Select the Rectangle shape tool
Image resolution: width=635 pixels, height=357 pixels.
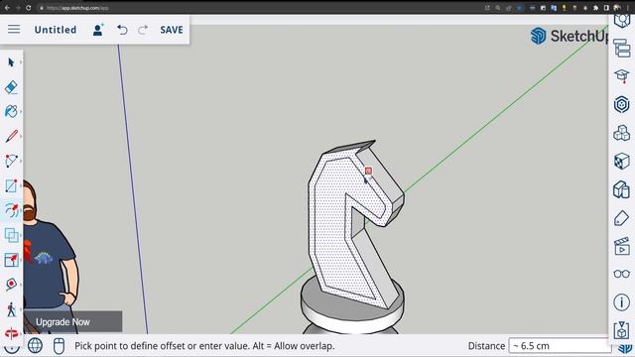tap(11, 185)
